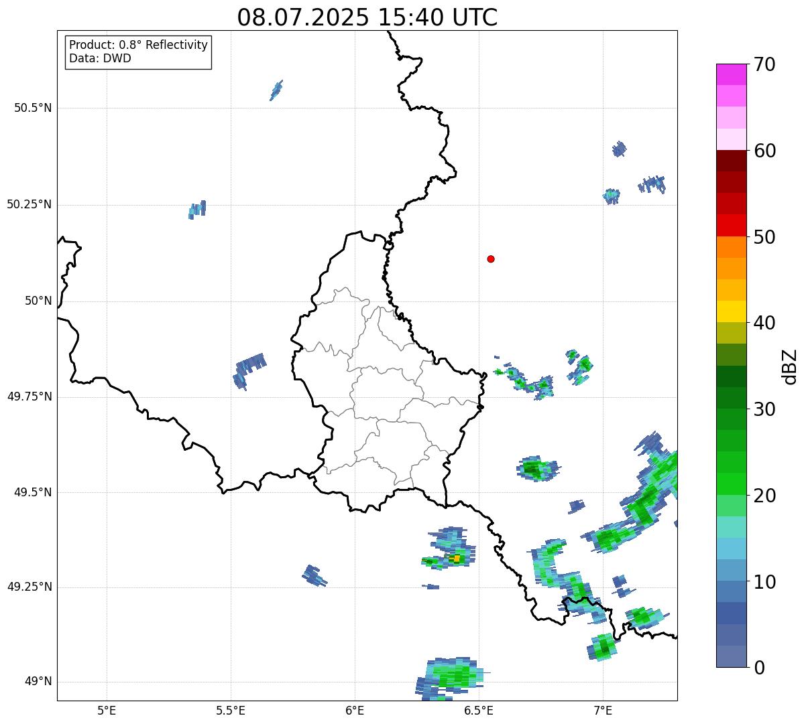Click the 49.75°N latitude label
Image resolution: width=806 pixels, height=724 pixels.
(29, 396)
